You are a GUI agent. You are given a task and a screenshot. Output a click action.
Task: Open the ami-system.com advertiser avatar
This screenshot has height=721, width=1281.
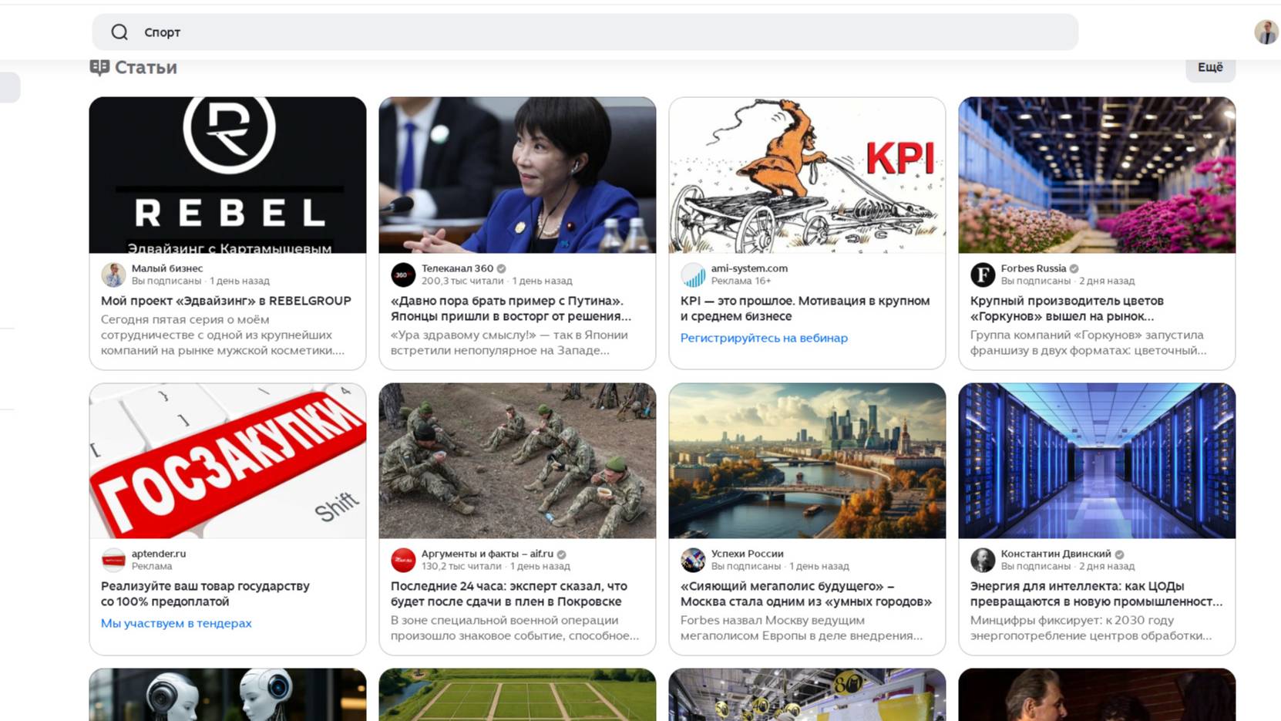point(692,275)
